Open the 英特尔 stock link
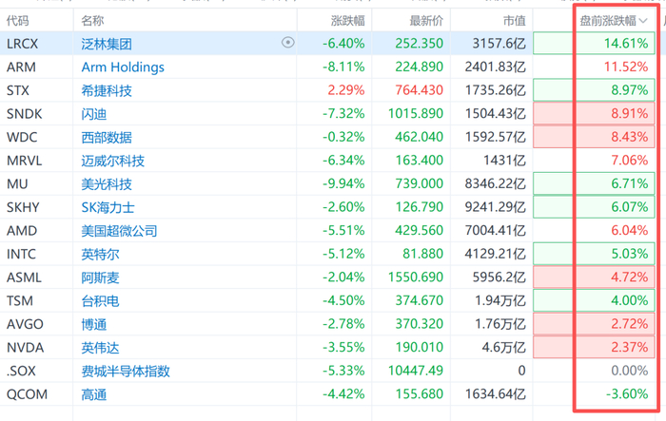 [100, 254]
